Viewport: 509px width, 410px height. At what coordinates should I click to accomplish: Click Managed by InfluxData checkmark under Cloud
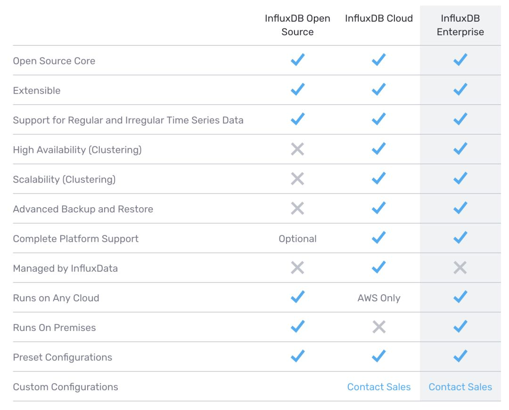coord(379,268)
